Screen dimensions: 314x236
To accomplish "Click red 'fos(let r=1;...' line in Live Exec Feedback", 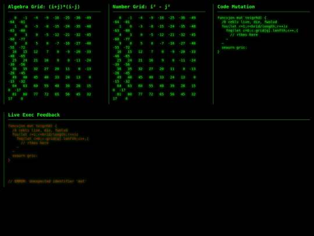I will 45,135.
